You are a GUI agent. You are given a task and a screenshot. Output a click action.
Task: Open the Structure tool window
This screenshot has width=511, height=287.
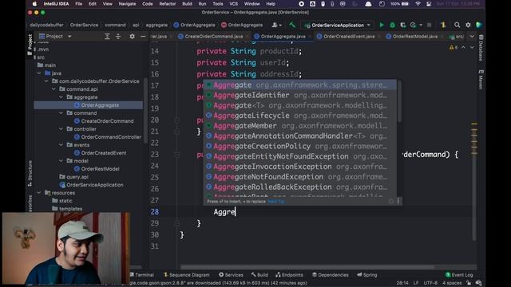30,173
